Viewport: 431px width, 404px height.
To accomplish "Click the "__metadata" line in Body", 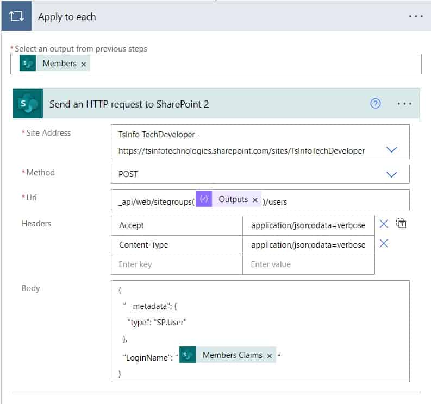I will click(x=150, y=306).
